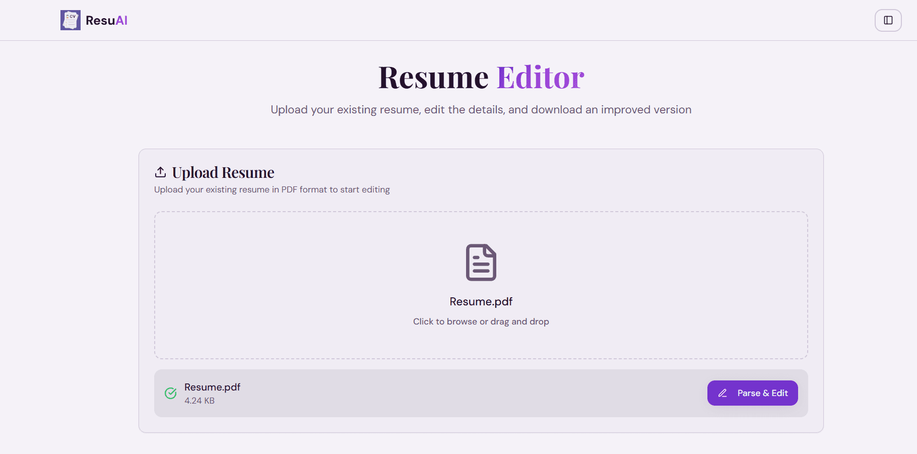
Task: Select the document icon inside the dropzone
Action: [x=481, y=262]
